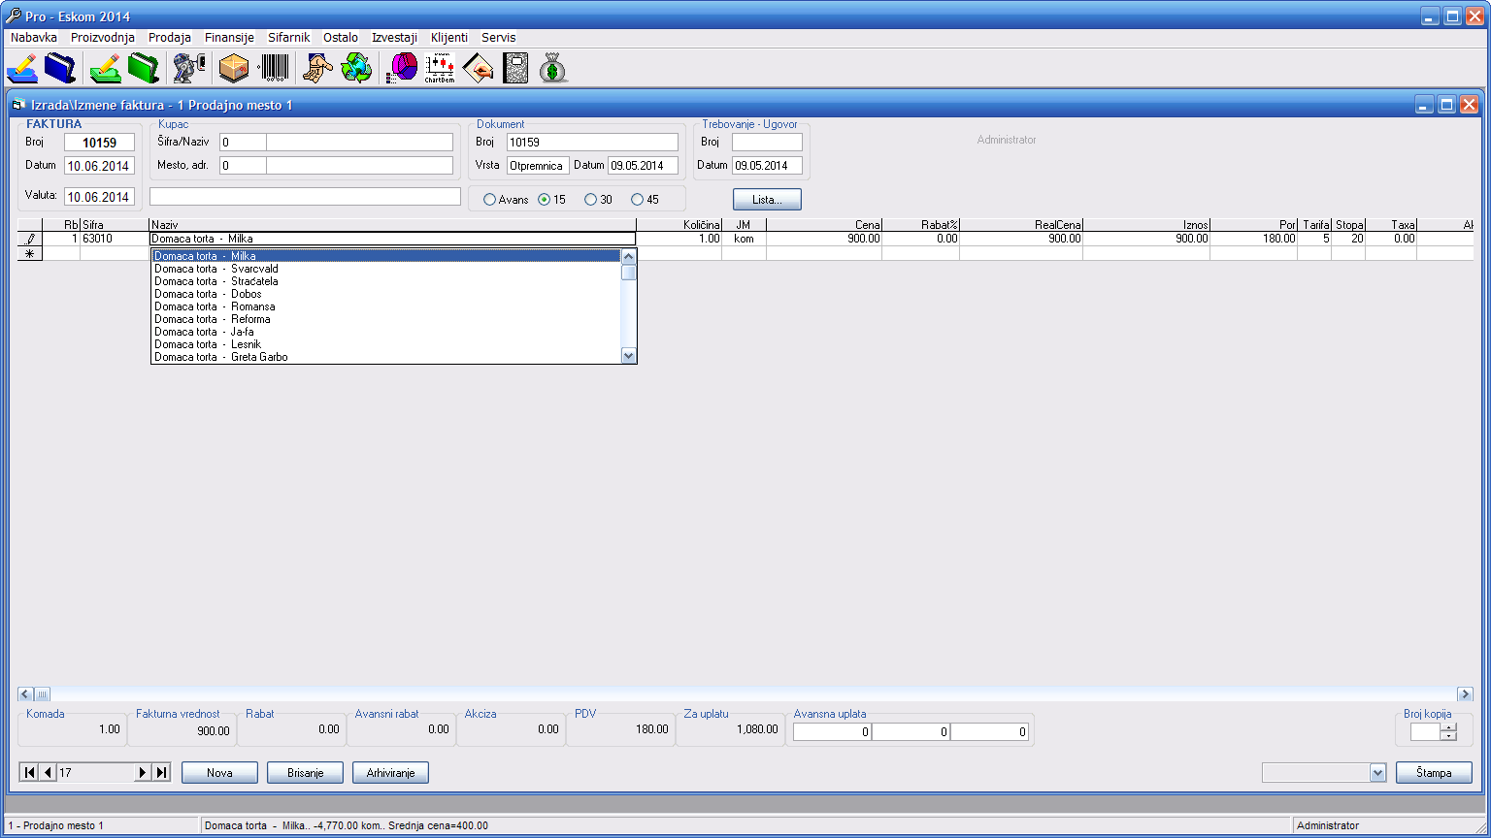The height and width of the screenshot is (838, 1491).
Task: Select the Avans radio button
Action: [x=489, y=200]
